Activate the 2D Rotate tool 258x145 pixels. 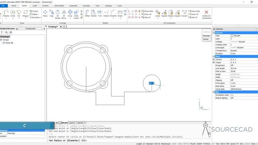tap(58, 14)
